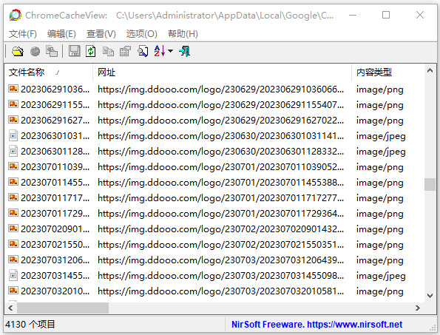The image size is (440, 335).
Task: Click the URL ending in 202307032010581...
Action: (x=220, y=291)
